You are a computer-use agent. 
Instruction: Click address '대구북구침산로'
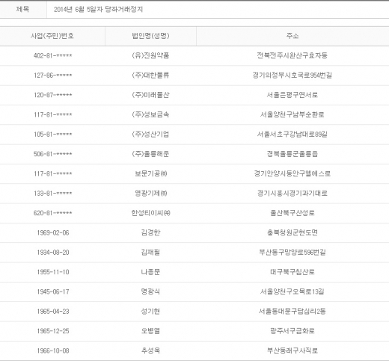pyautogui.click(x=292, y=272)
